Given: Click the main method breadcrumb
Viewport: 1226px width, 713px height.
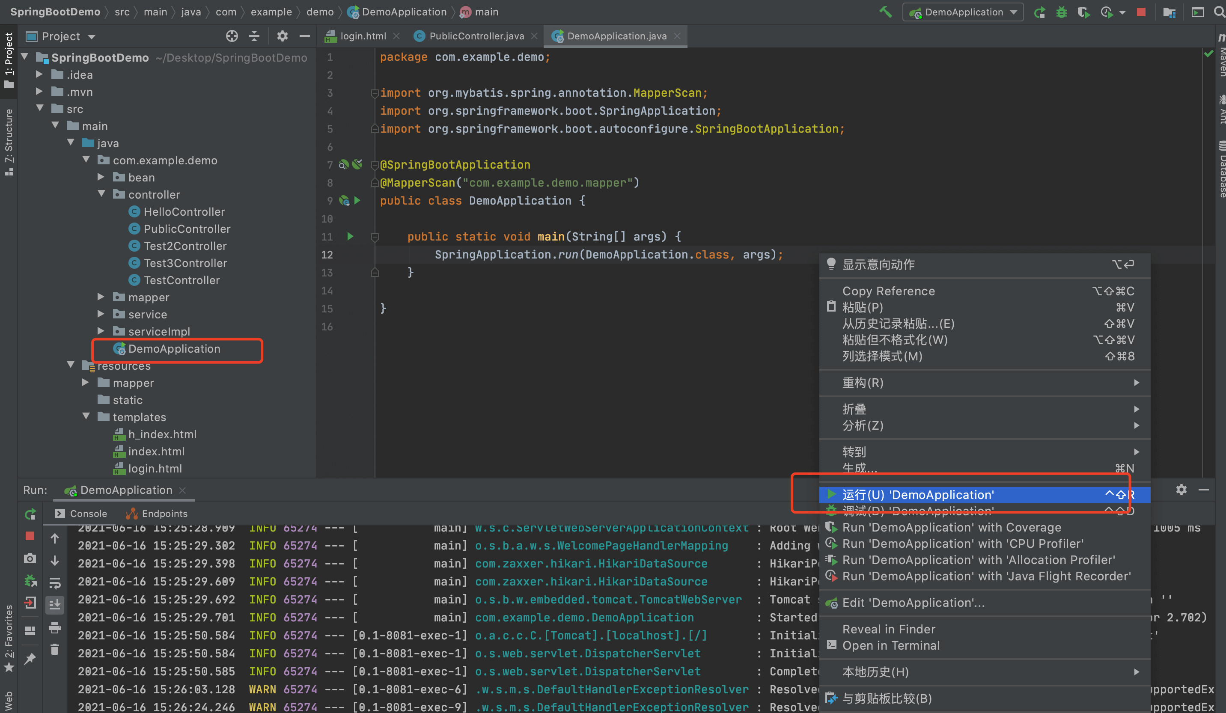Looking at the screenshot, I should tap(479, 12).
